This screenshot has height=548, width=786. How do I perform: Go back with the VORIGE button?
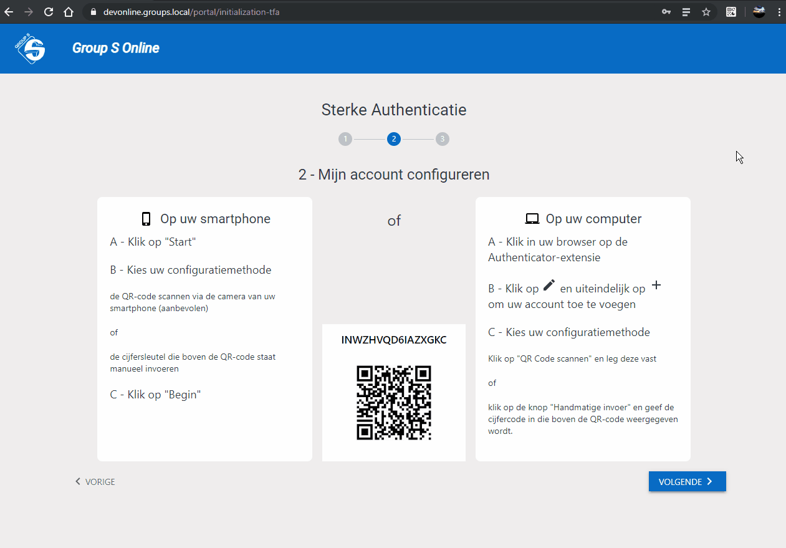point(95,482)
